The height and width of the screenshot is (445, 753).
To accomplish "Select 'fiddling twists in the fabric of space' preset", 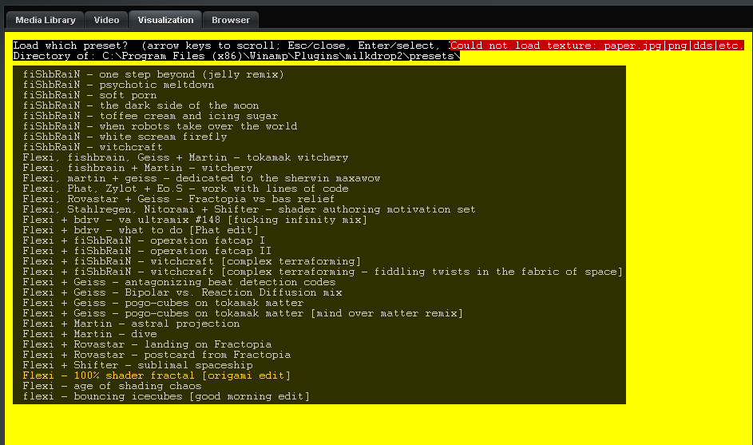I will (323, 272).
